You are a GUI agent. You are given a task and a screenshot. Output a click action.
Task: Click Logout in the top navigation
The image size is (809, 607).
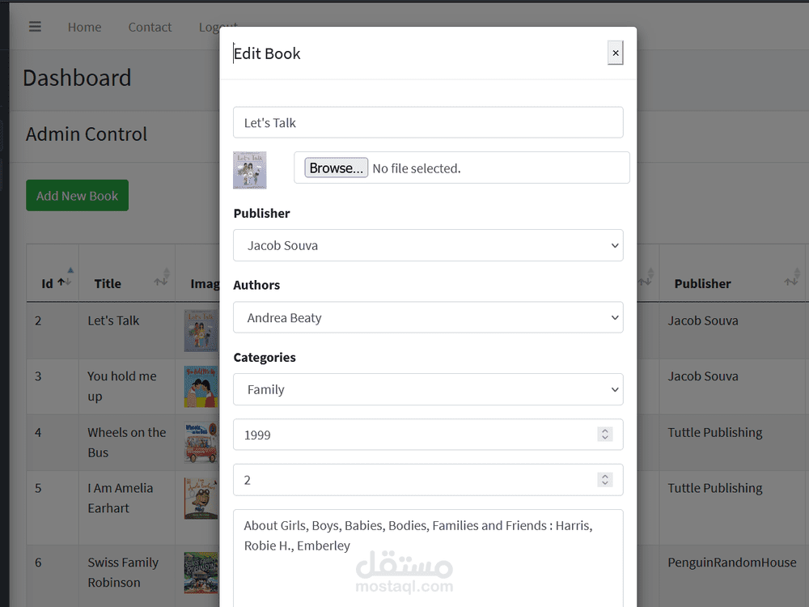pos(216,27)
